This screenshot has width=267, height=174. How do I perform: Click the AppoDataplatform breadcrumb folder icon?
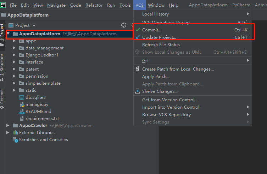click(x=4, y=15)
